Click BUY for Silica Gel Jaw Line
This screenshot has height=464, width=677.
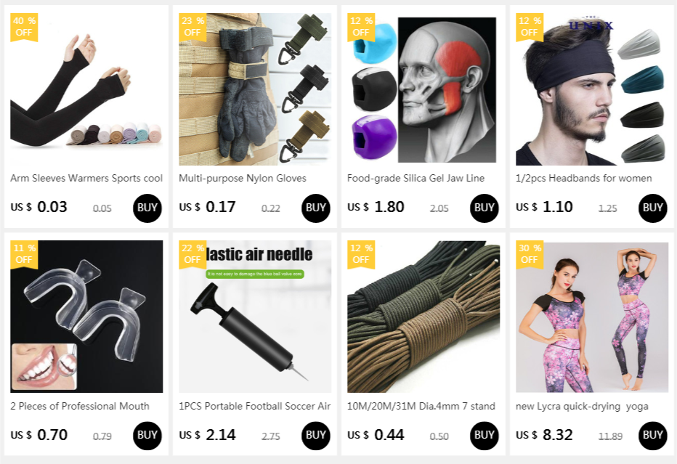[x=484, y=208]
